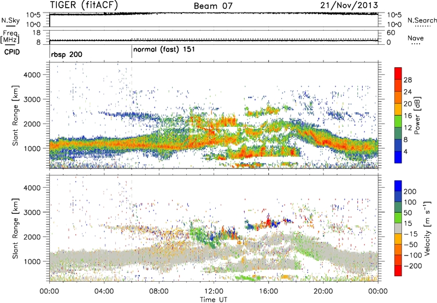The height and width of the screenshot is (303, 437).
Task: Click the Power colorbar value 28
Action: tap(408, 80)
